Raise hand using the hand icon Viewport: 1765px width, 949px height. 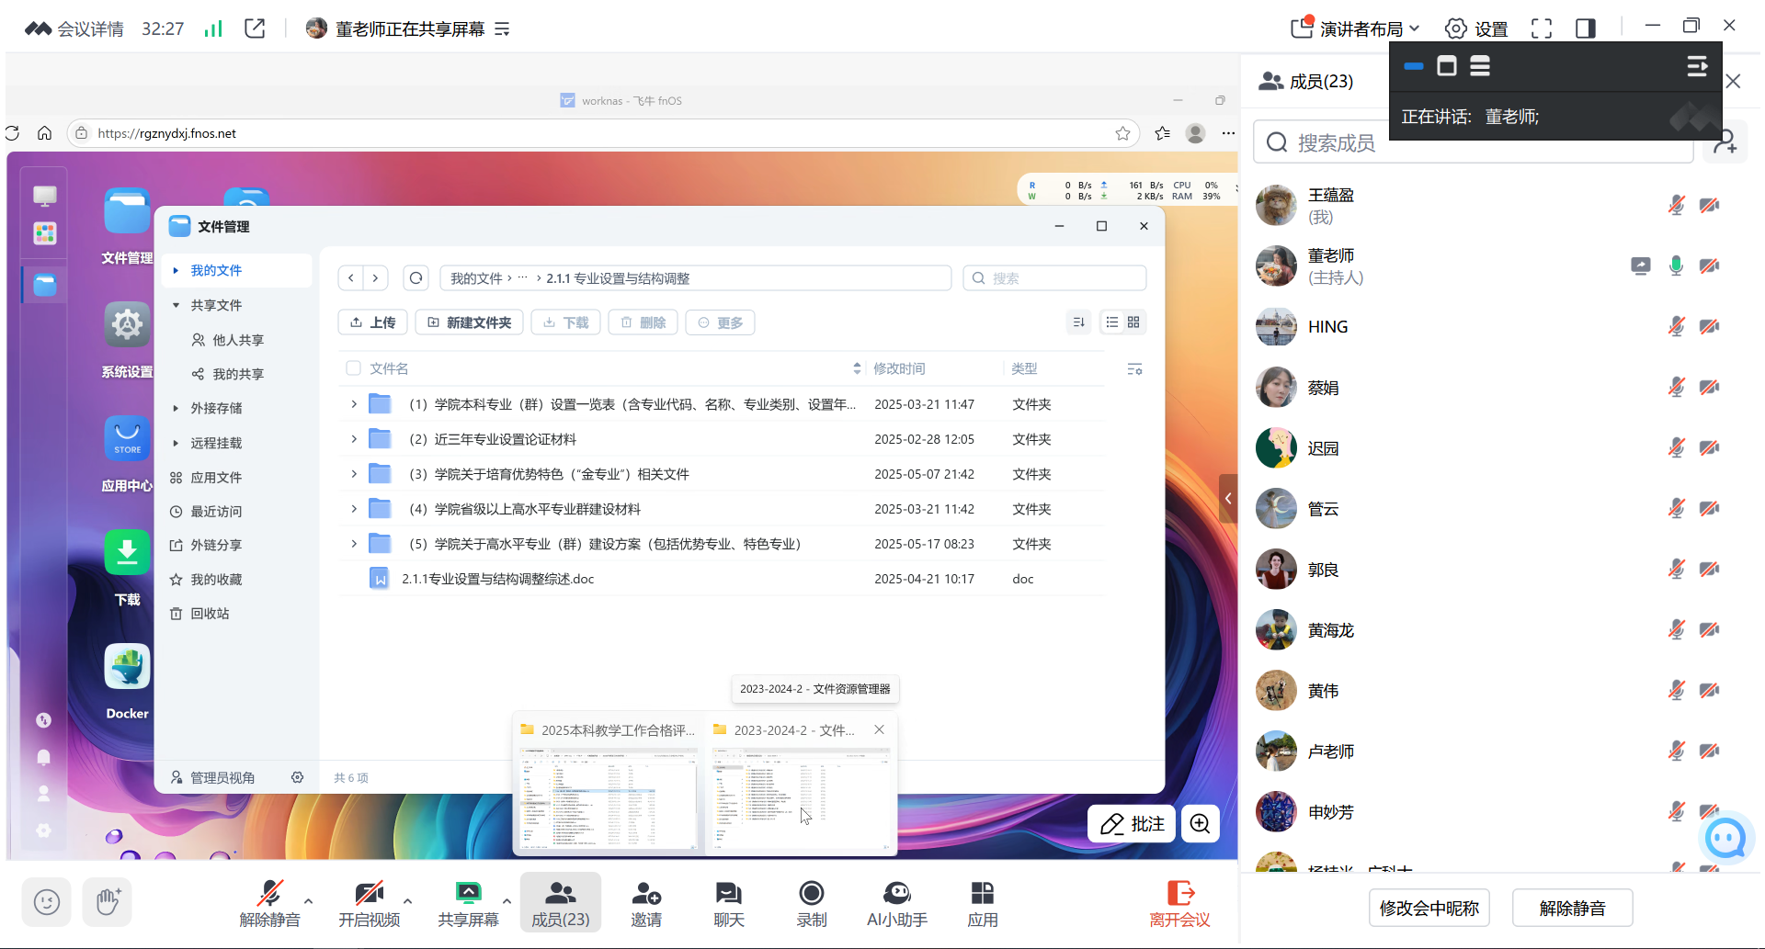tap(106, 902)
